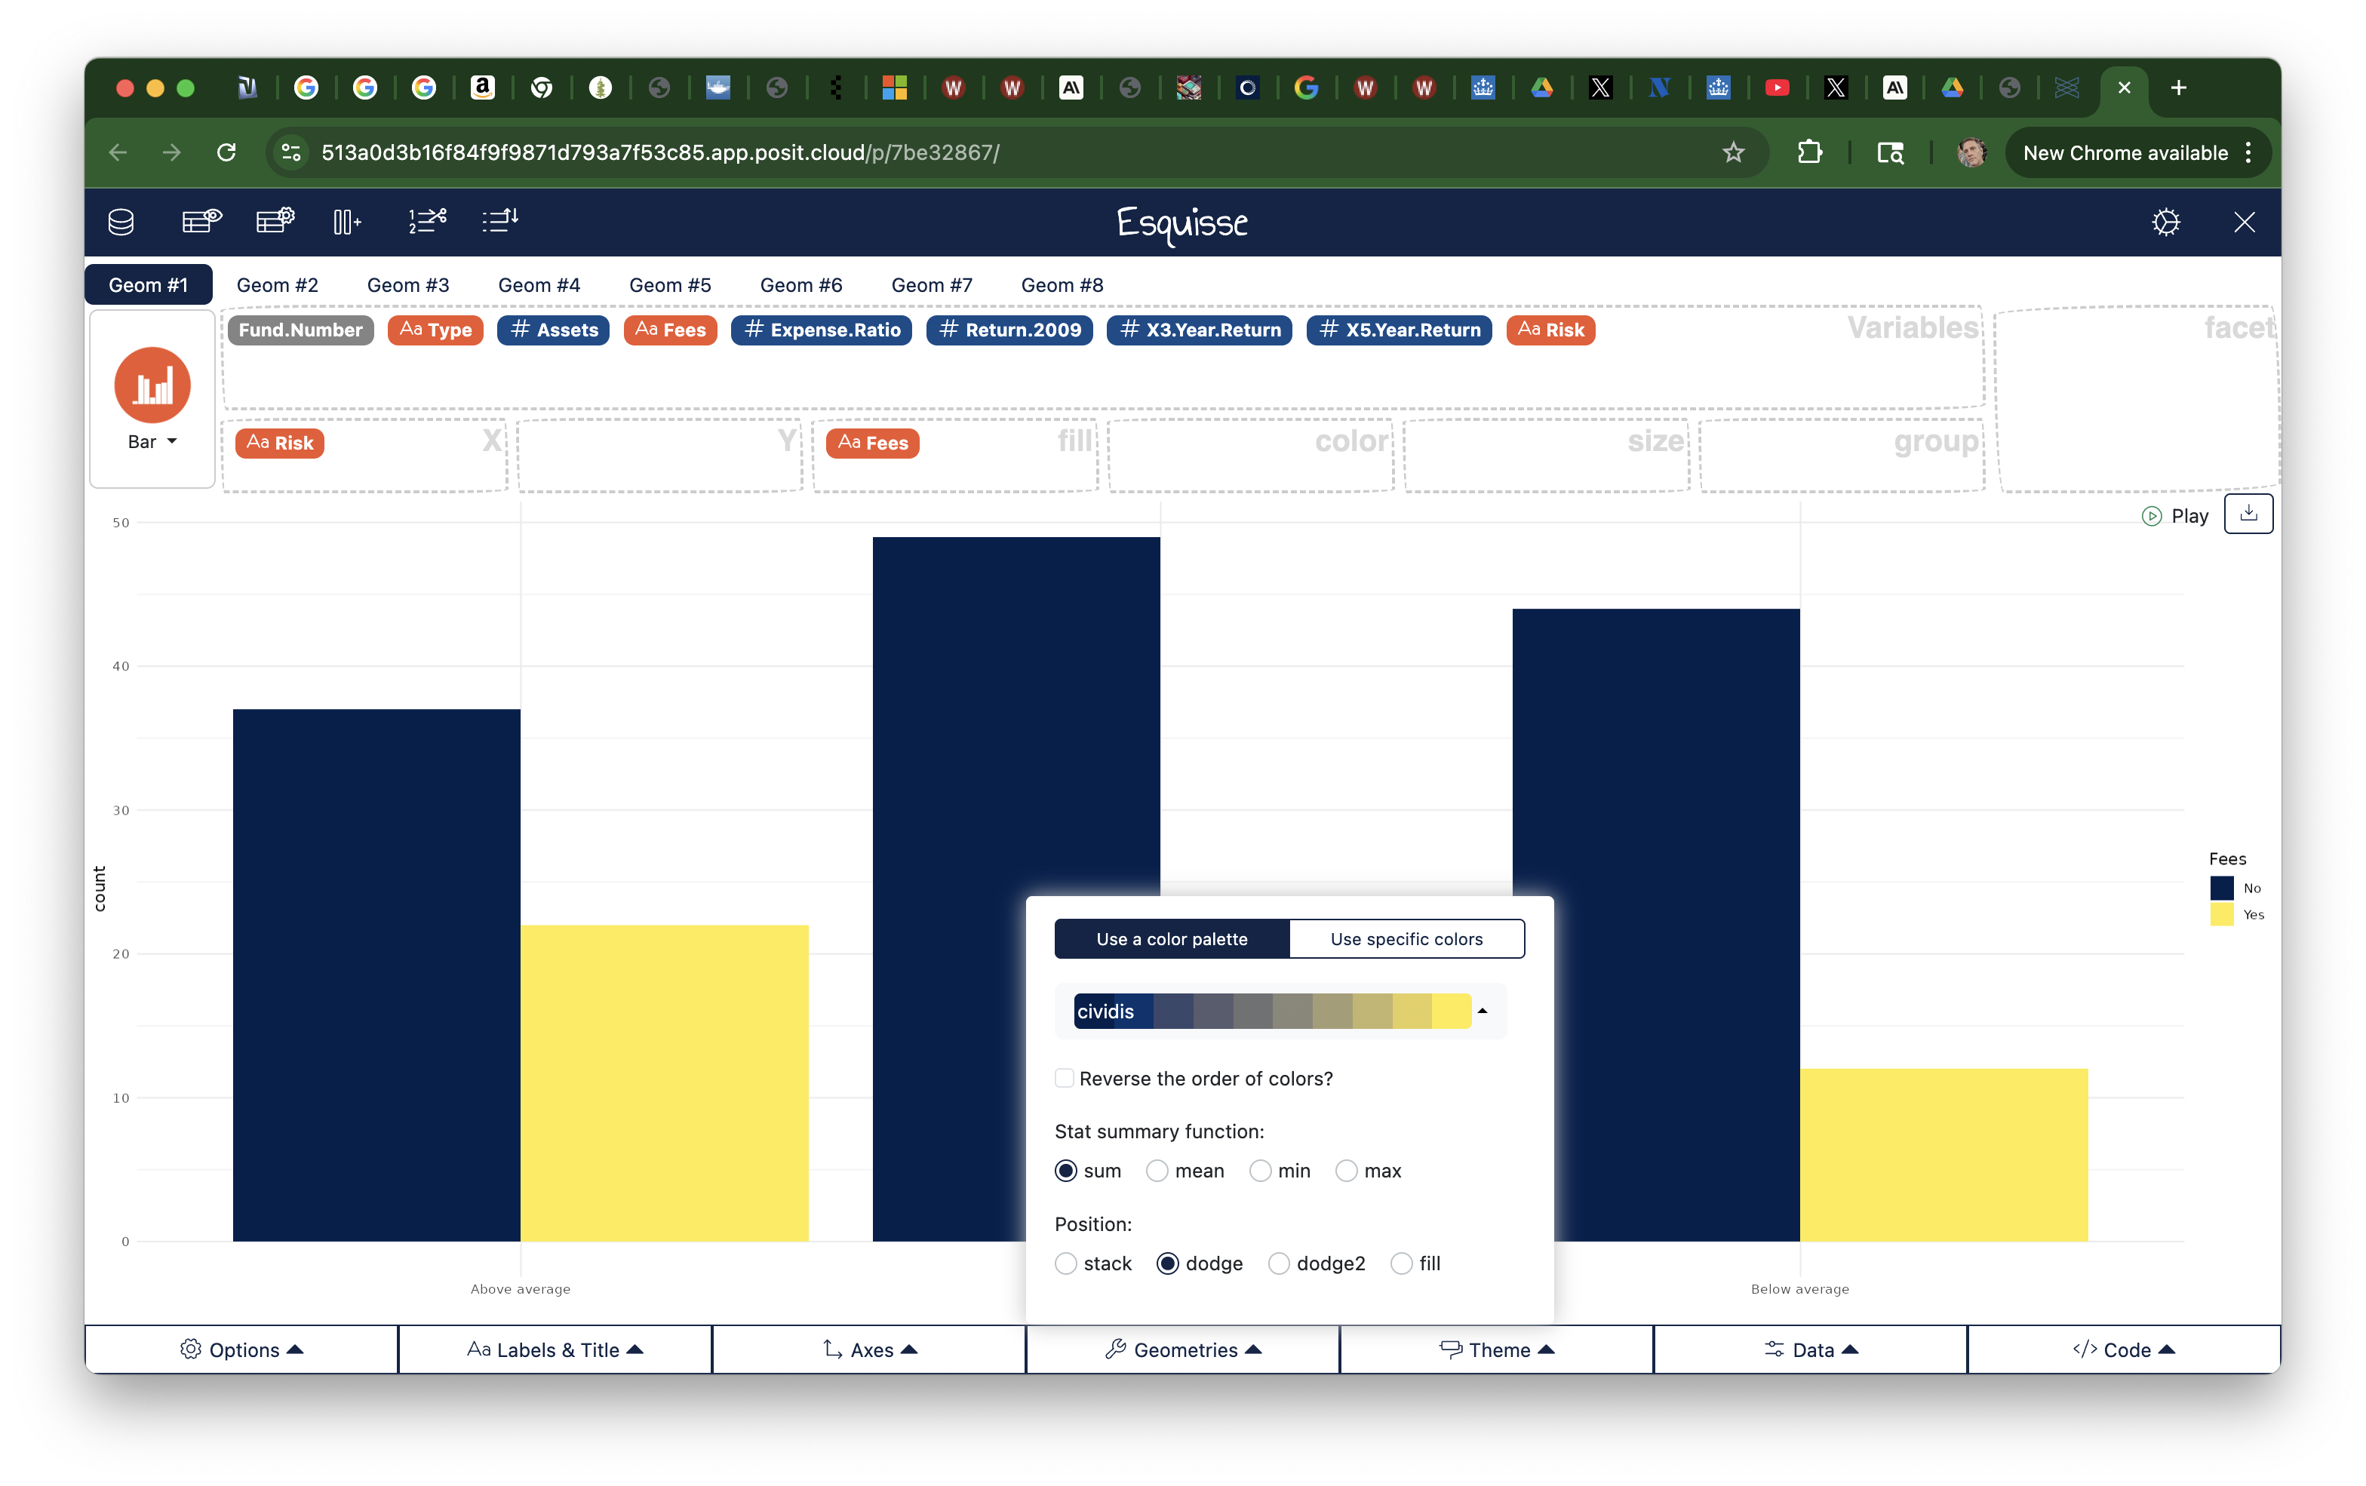2366x1486 pixels.
Task: Check Reverse the order of colors
Action: click(1064, 1079)
